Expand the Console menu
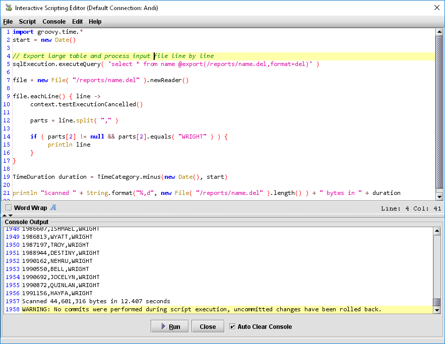Screen dimensions: 445x344 pyautogui.click(x=54, y=22)
